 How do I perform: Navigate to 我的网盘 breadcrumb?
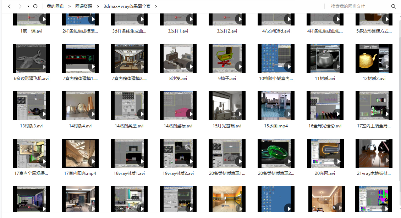click(x=55, y=6)
